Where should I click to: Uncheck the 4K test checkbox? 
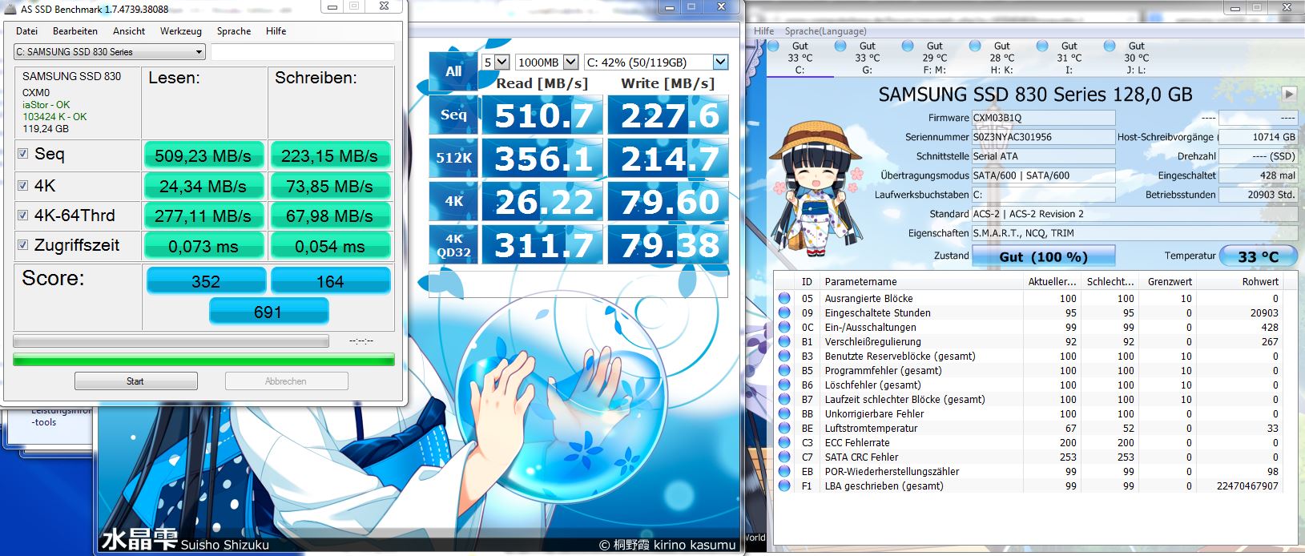pyautogui.click(x=23, y=185)
